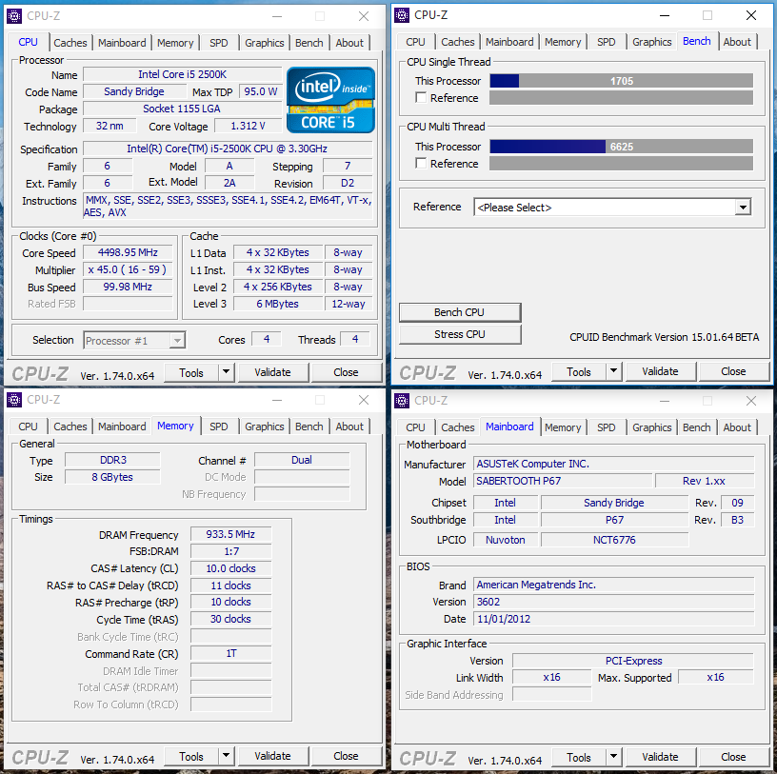Click the Tools button in the Motherboard window
The height and width of the screenshot is (774, 777).
pos(579,757)
